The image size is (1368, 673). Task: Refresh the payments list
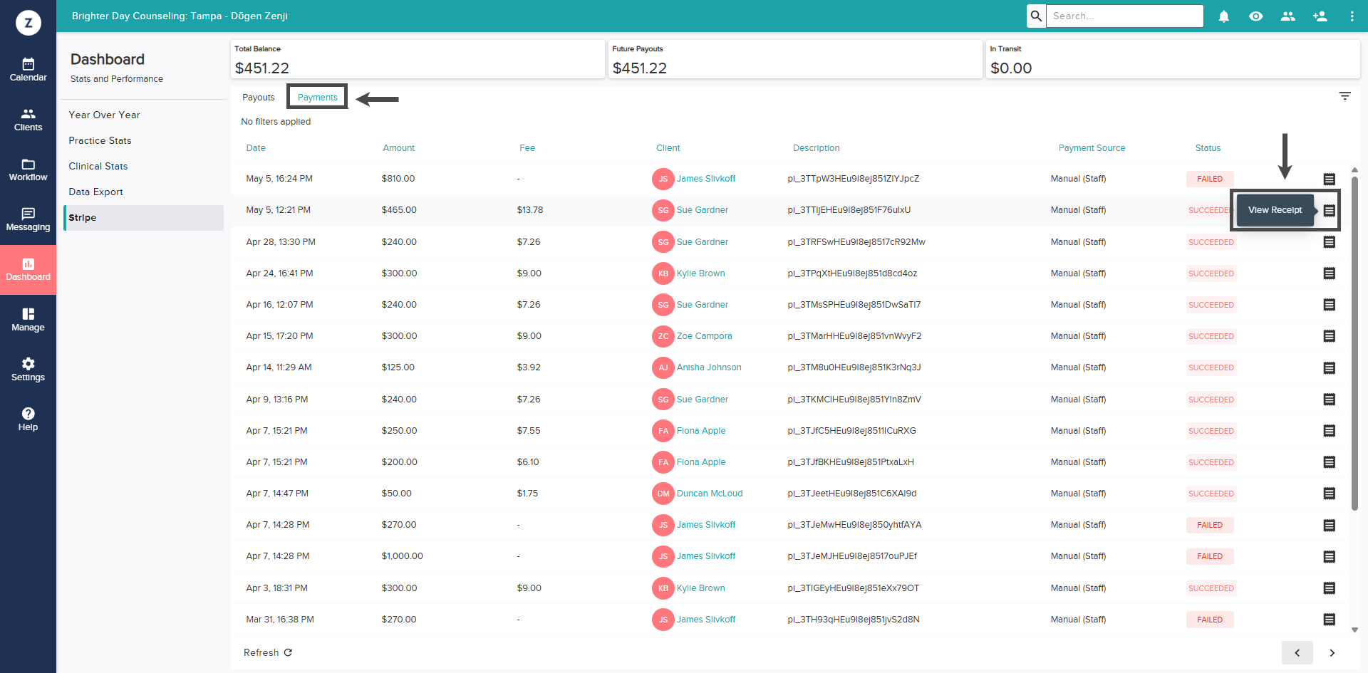click(268, 652)
